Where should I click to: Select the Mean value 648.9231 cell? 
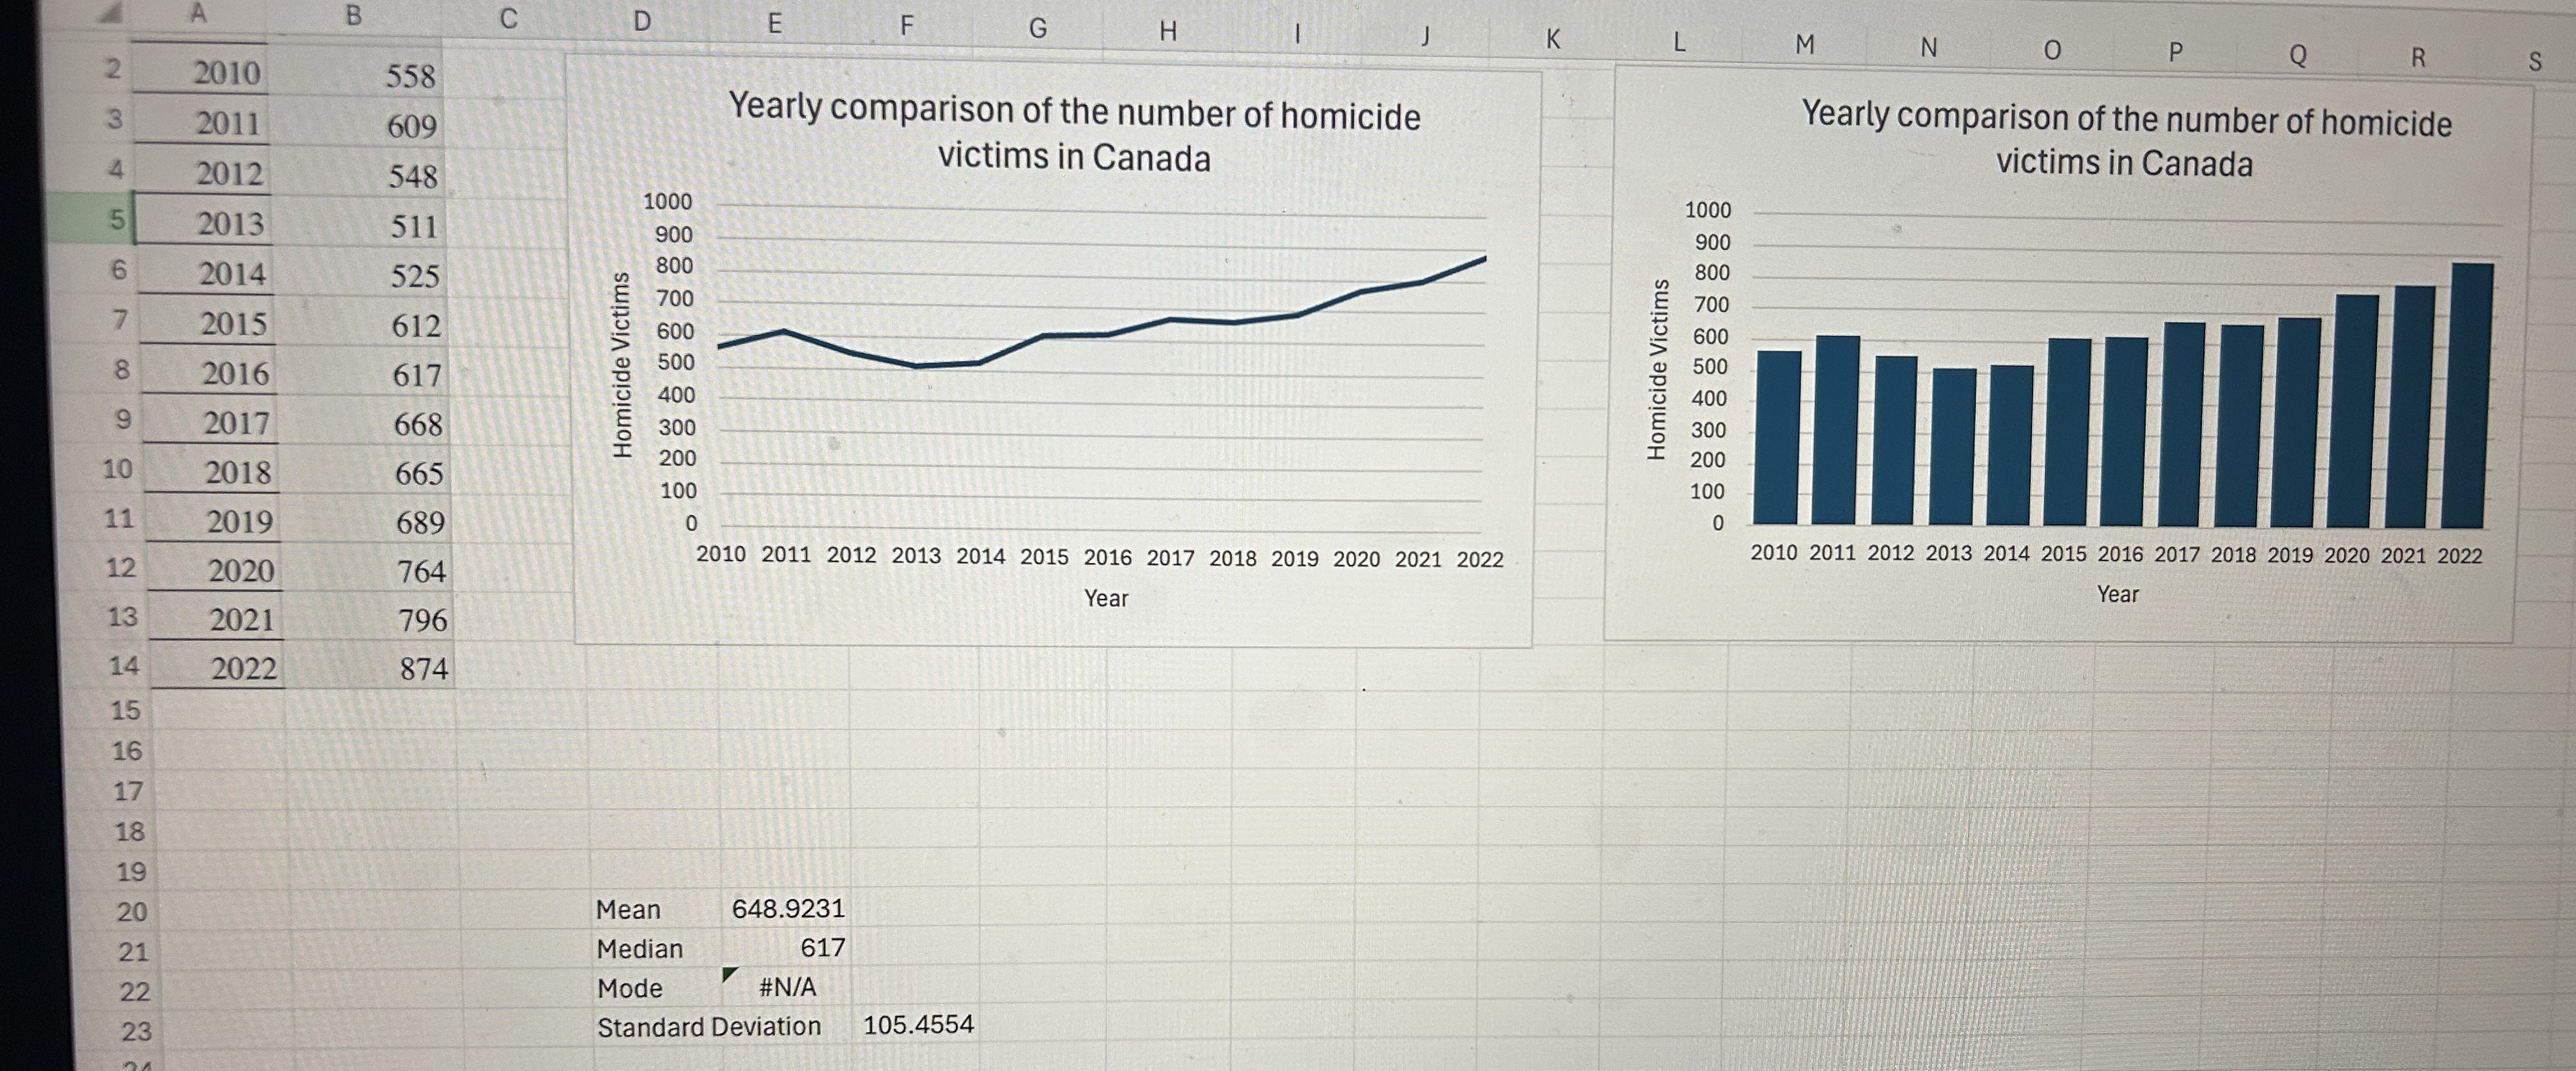pos(788,908)
